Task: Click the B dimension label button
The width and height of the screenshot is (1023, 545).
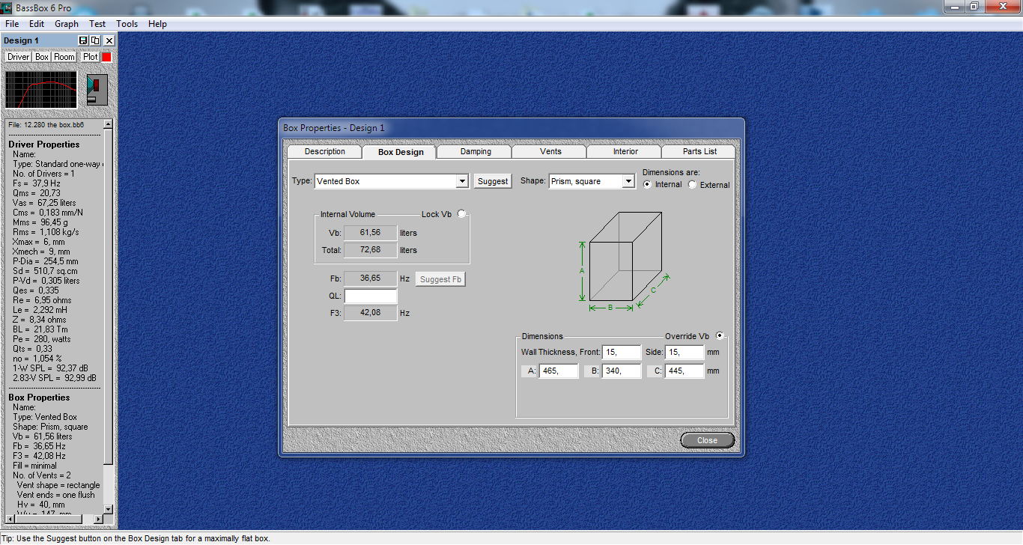Action: pos(592,371)
